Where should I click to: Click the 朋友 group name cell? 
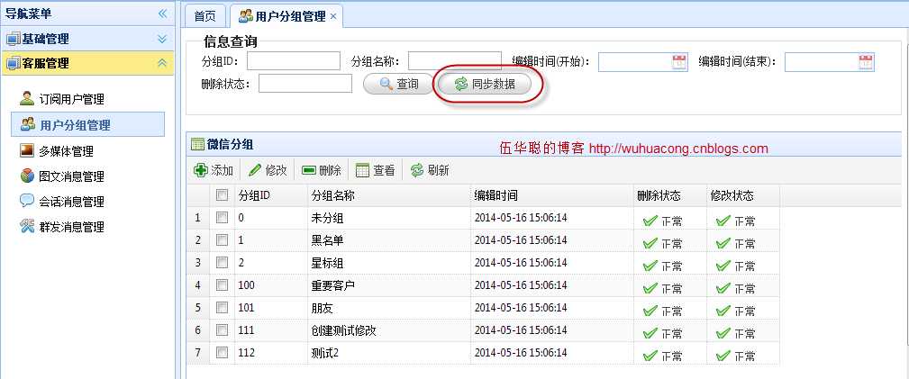[388, 308]
